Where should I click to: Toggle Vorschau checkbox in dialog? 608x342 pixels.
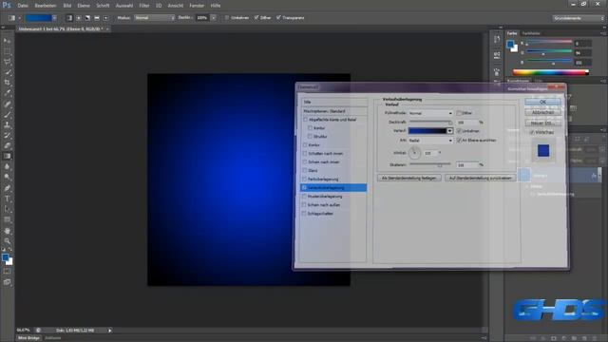(532, 132)
